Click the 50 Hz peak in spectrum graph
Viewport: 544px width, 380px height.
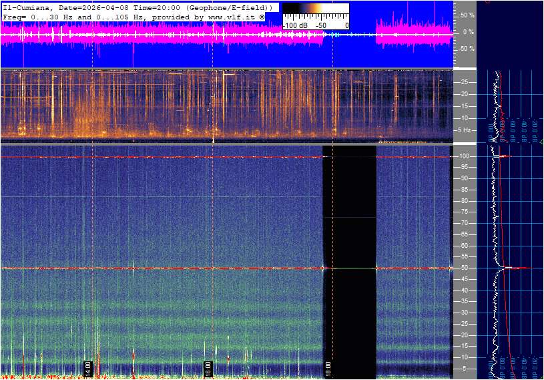[514, 268]
